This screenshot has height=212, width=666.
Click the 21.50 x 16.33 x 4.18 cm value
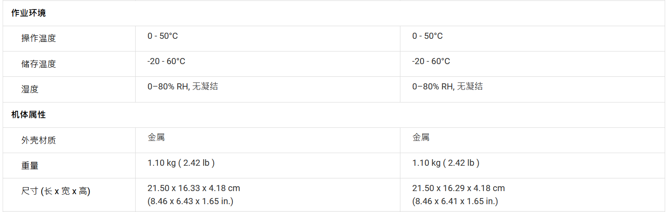[193, 188]
